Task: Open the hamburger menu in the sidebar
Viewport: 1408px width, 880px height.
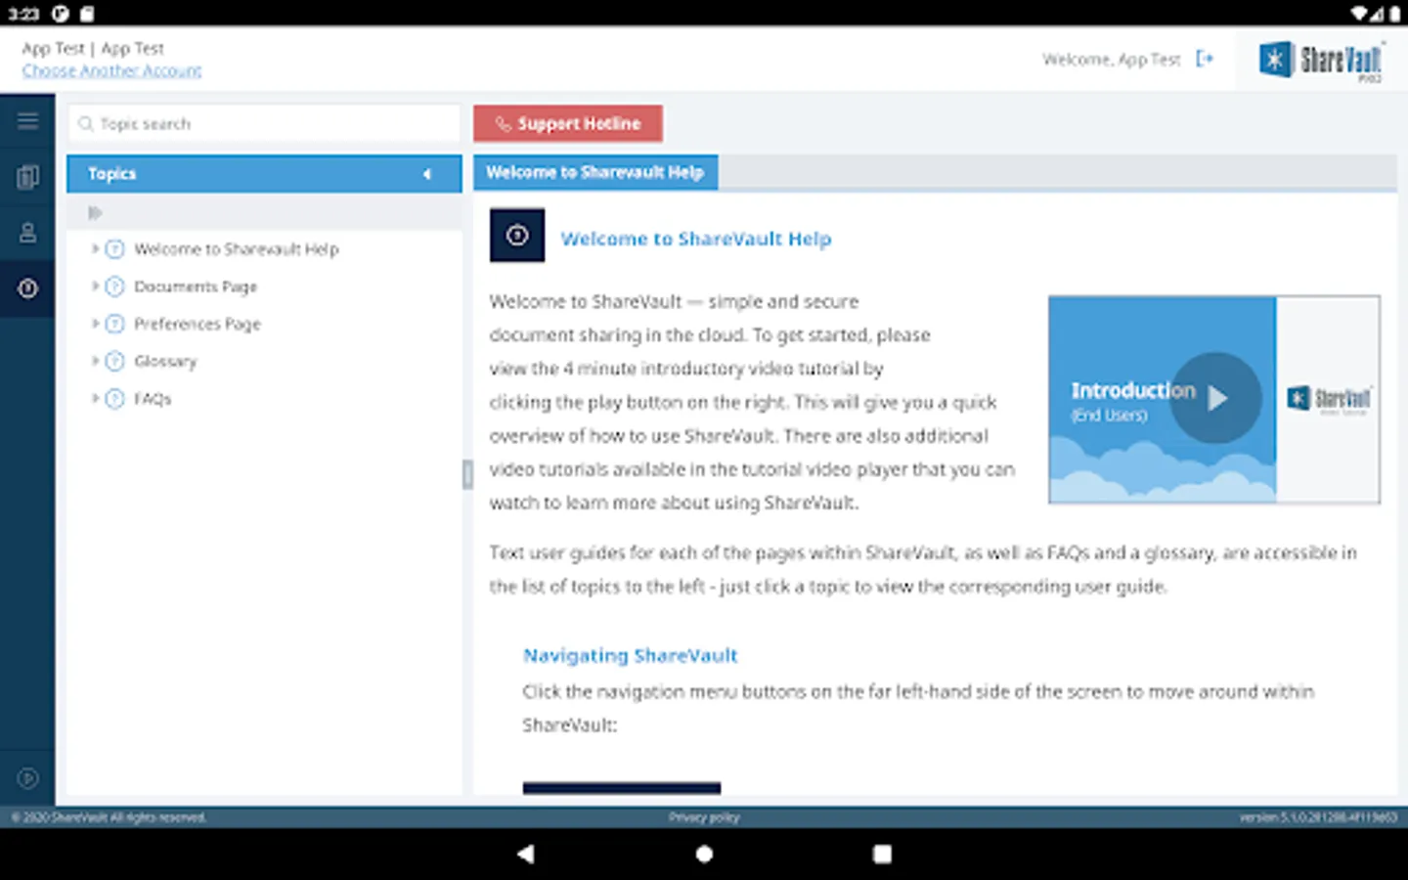Action: pos(27,121)
